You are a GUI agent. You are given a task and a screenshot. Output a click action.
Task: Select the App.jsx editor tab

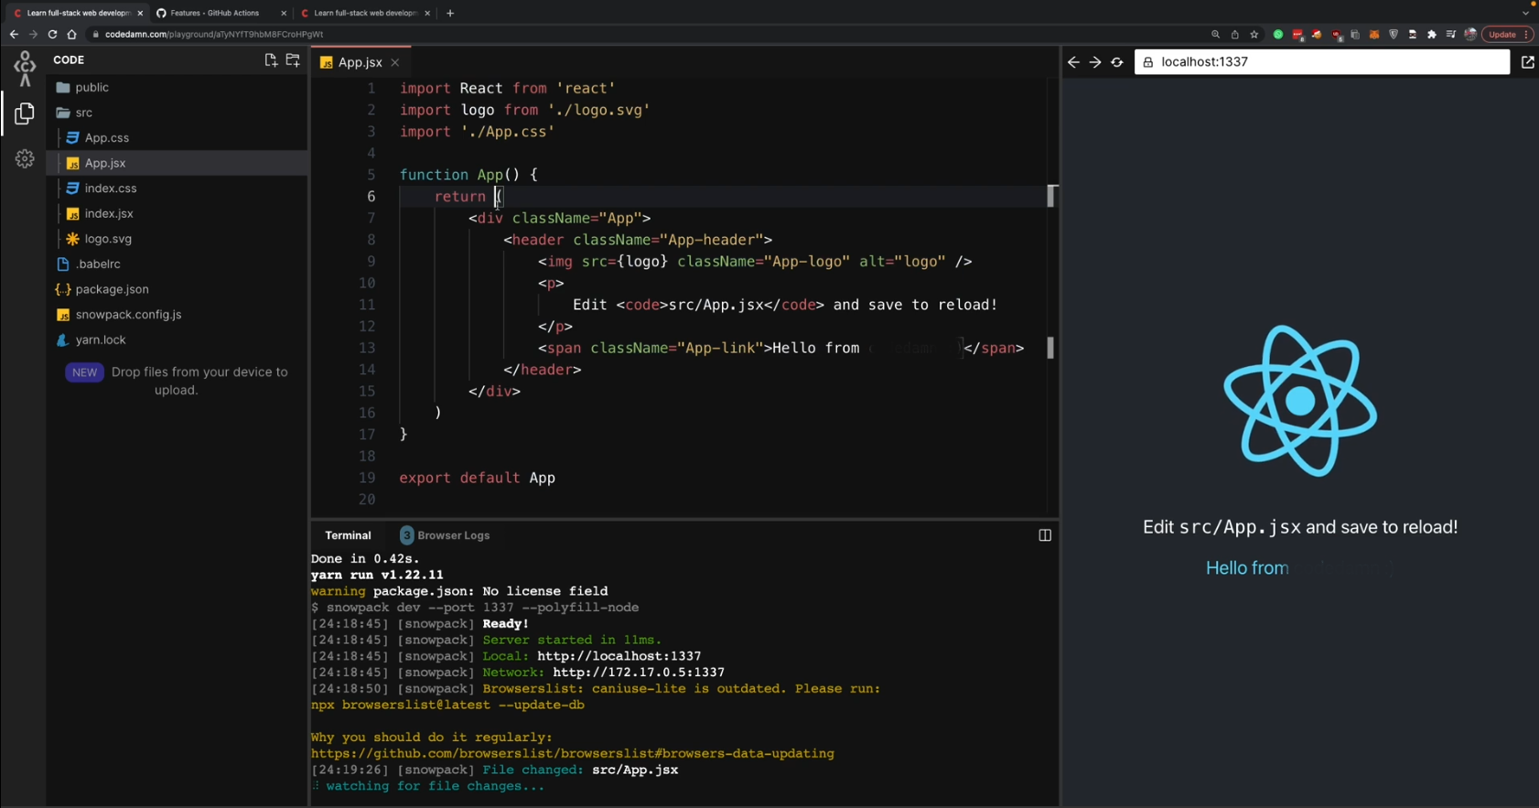coord(361,62)
